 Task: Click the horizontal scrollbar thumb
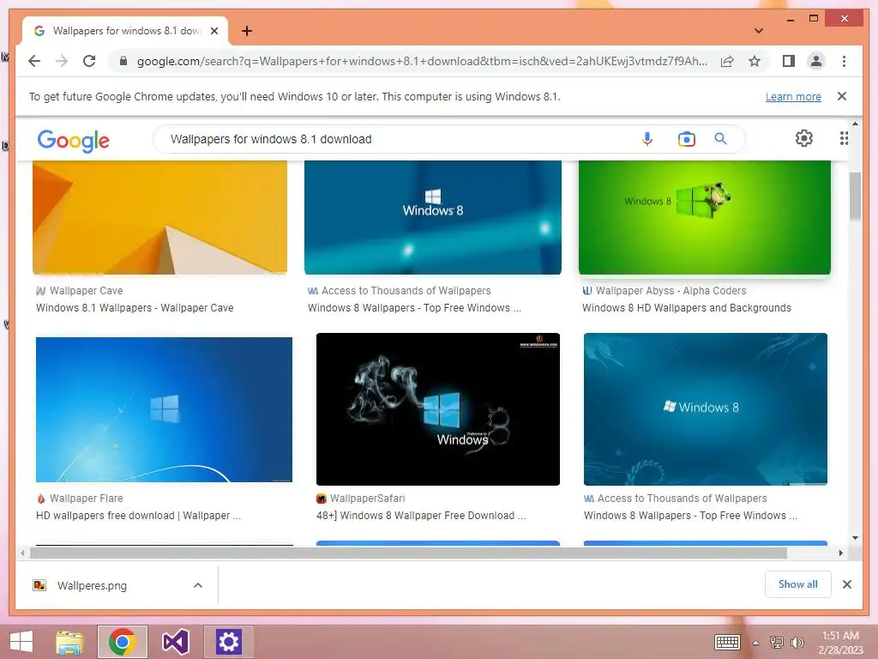coord(409,553)
